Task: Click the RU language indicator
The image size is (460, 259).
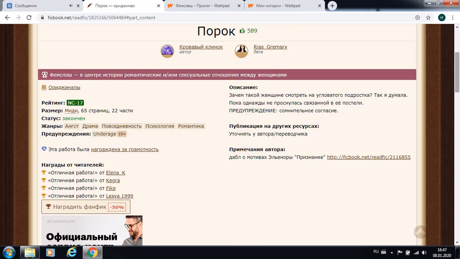Action: 376,252
